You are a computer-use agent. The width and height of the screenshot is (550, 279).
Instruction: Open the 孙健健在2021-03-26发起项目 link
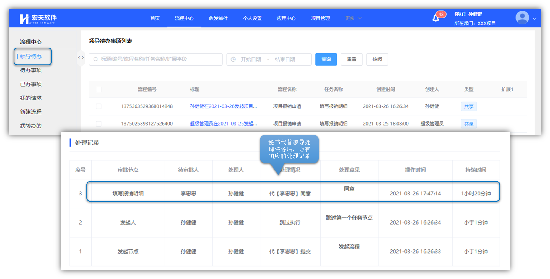[223, 106]
